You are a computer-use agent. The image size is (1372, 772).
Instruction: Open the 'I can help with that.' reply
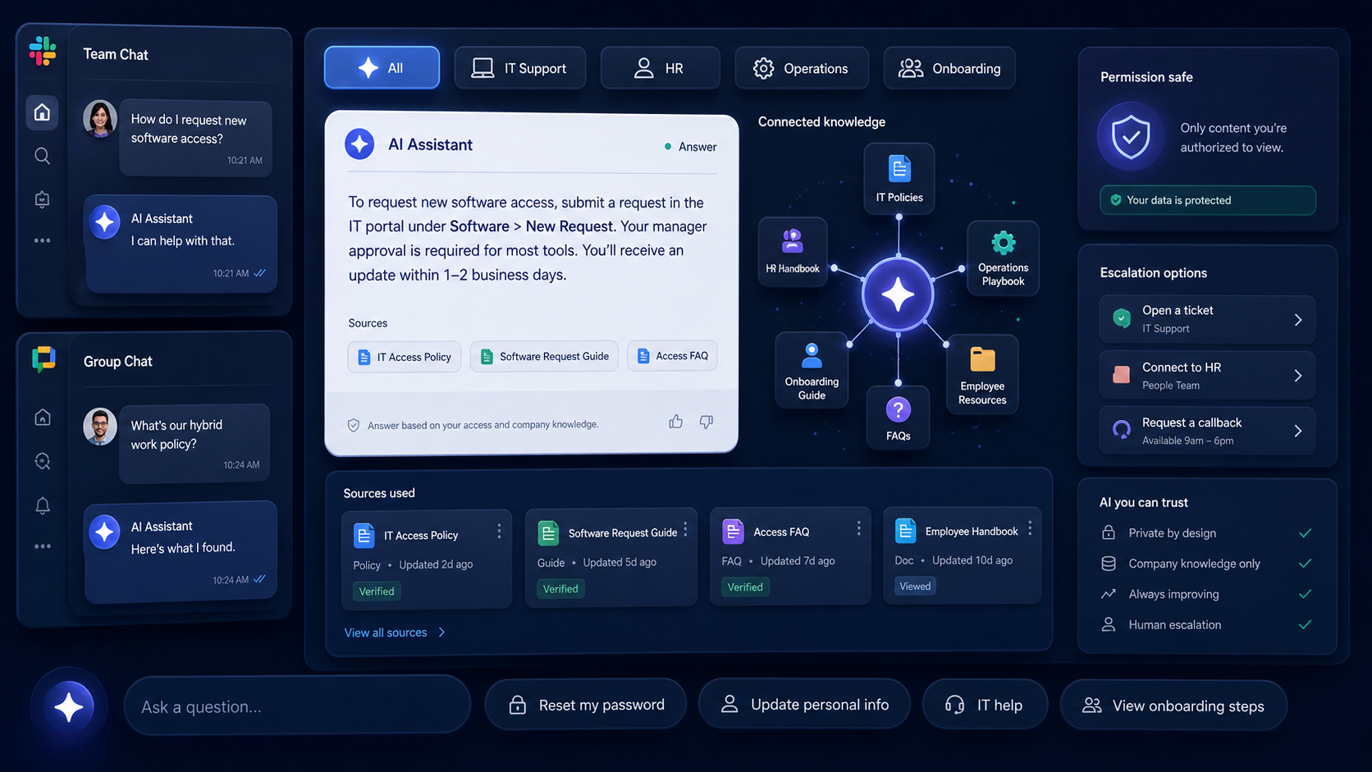181,244
